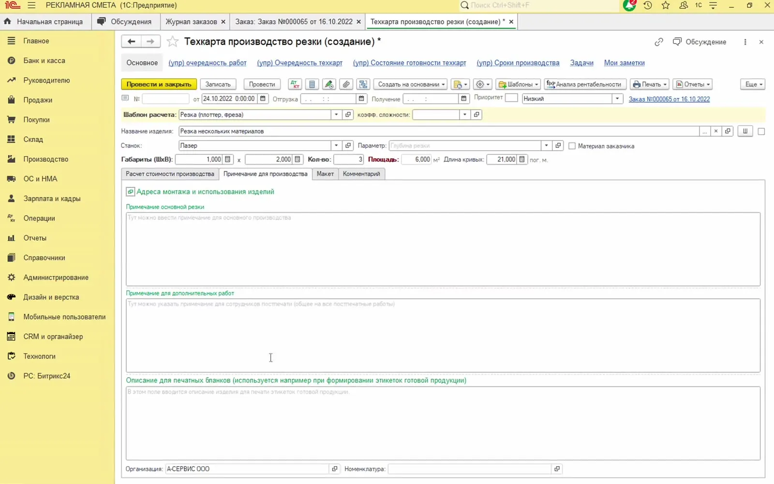Open the Номенклатура record form icon
The image size is (774, 484).
coord(557,469)
